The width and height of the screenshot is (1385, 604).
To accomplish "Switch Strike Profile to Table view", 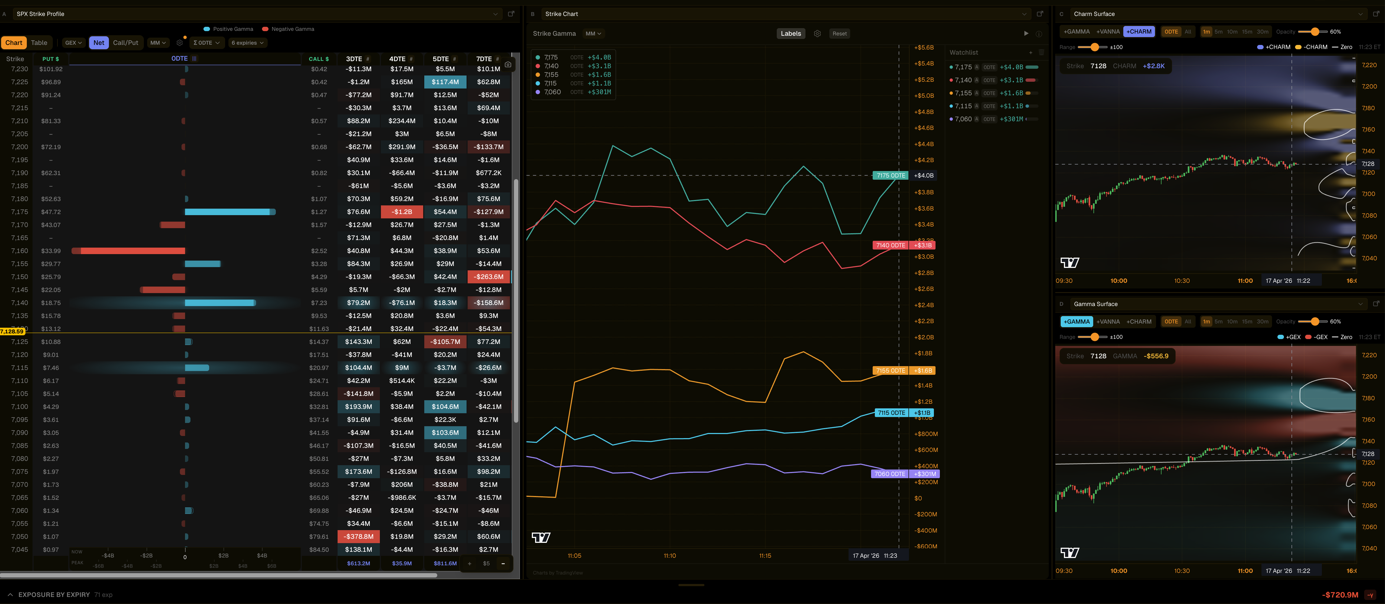I will point(39,43).
